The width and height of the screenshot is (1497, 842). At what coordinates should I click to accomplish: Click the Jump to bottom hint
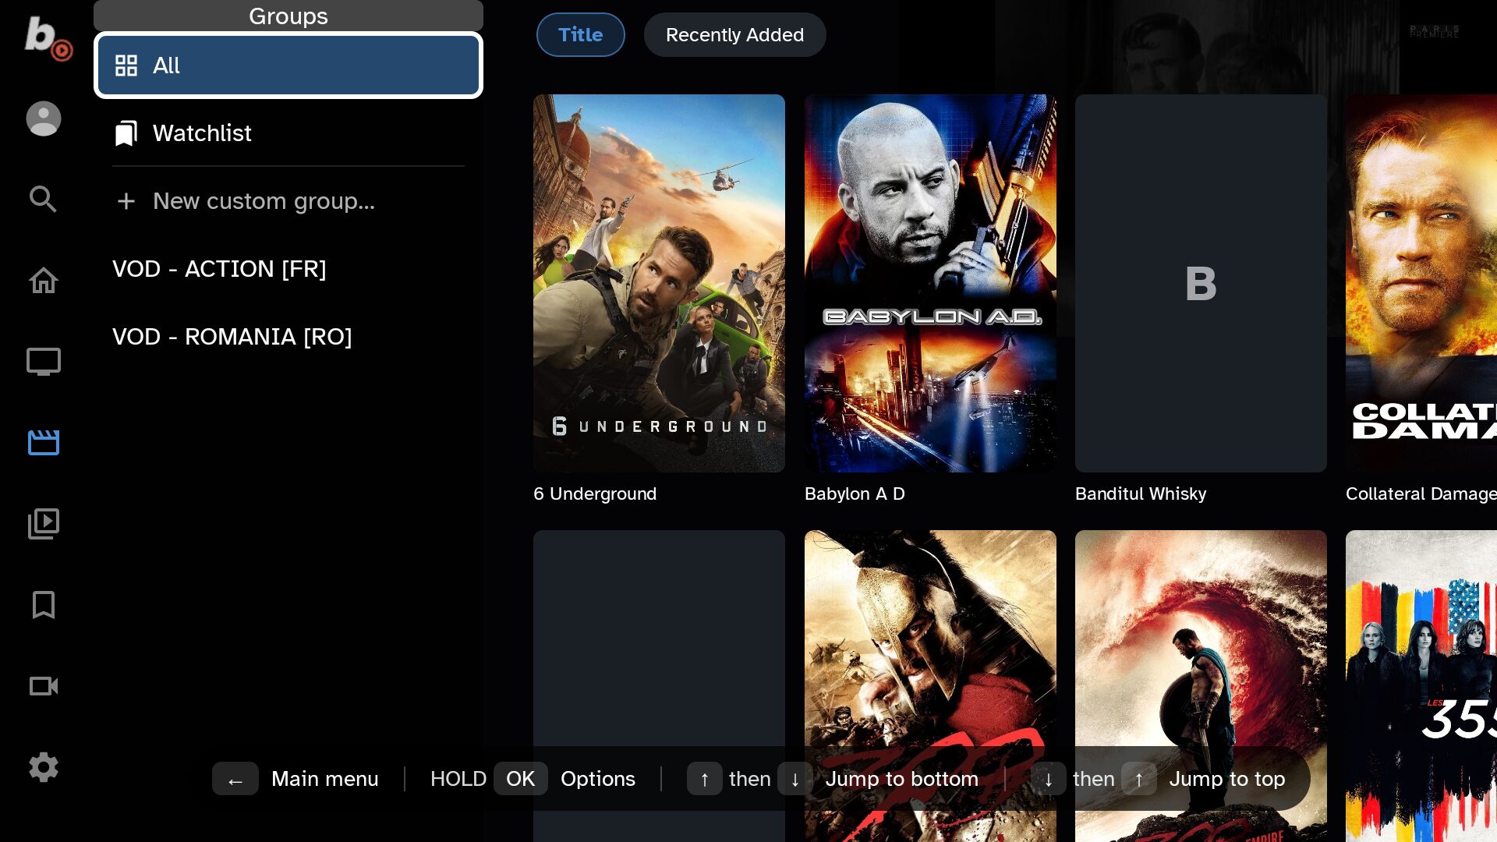902,779
